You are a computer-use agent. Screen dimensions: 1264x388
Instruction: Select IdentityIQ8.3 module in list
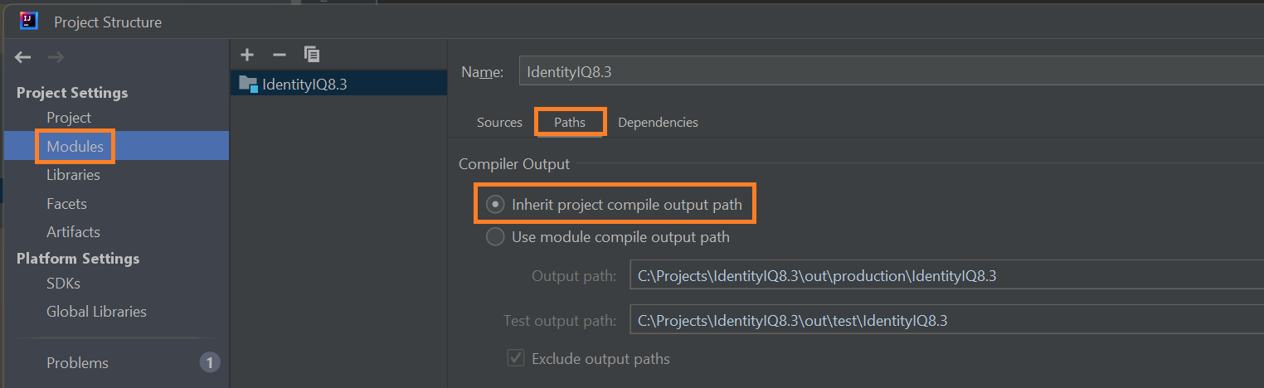pyautogui.click(x=338, y=84)
